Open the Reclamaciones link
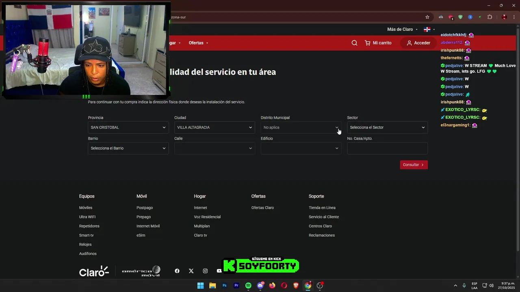This screenshot has height=292, width=520. 322,235
